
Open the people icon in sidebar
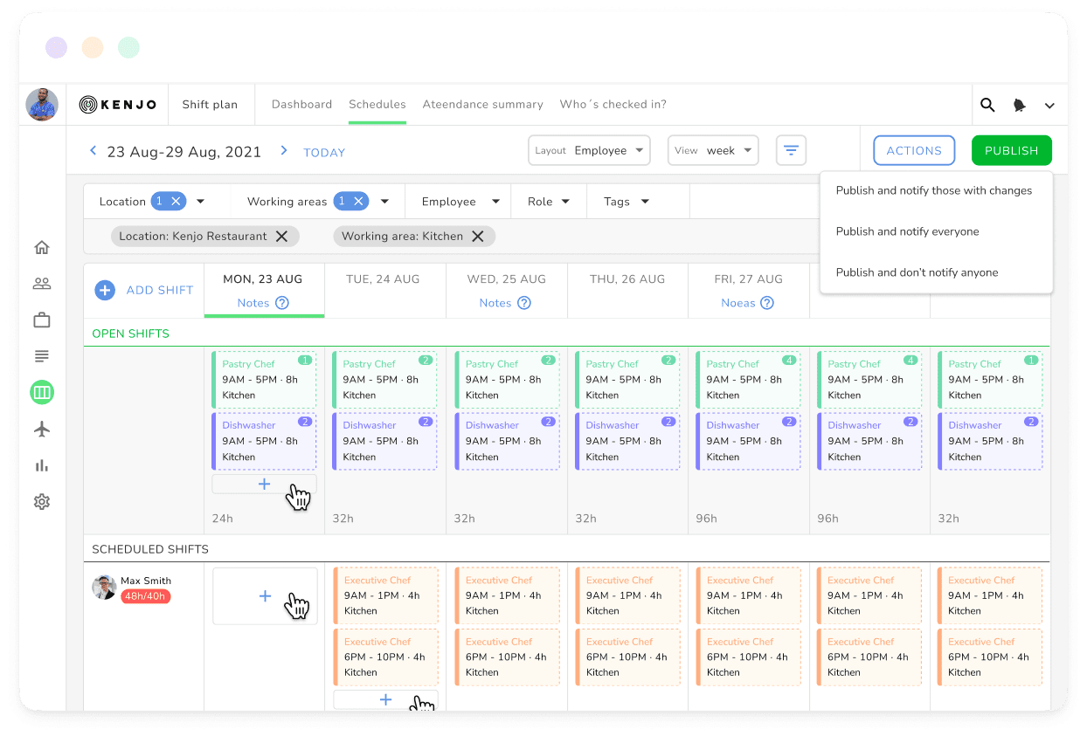[x=42, y=284]
